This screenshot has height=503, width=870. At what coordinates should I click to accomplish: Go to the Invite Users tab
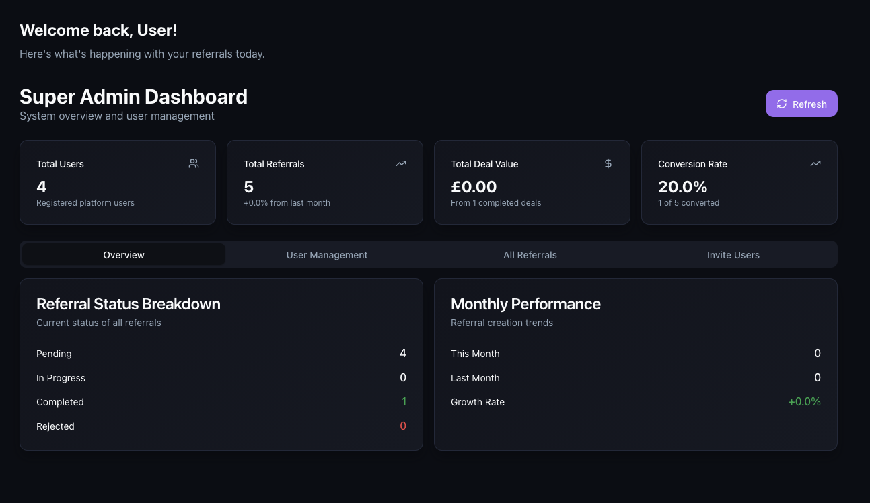point(733,255)
